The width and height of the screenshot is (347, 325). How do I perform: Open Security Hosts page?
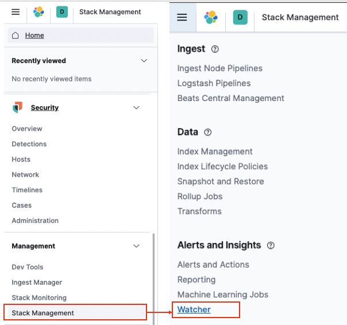(x=21, y=159)
